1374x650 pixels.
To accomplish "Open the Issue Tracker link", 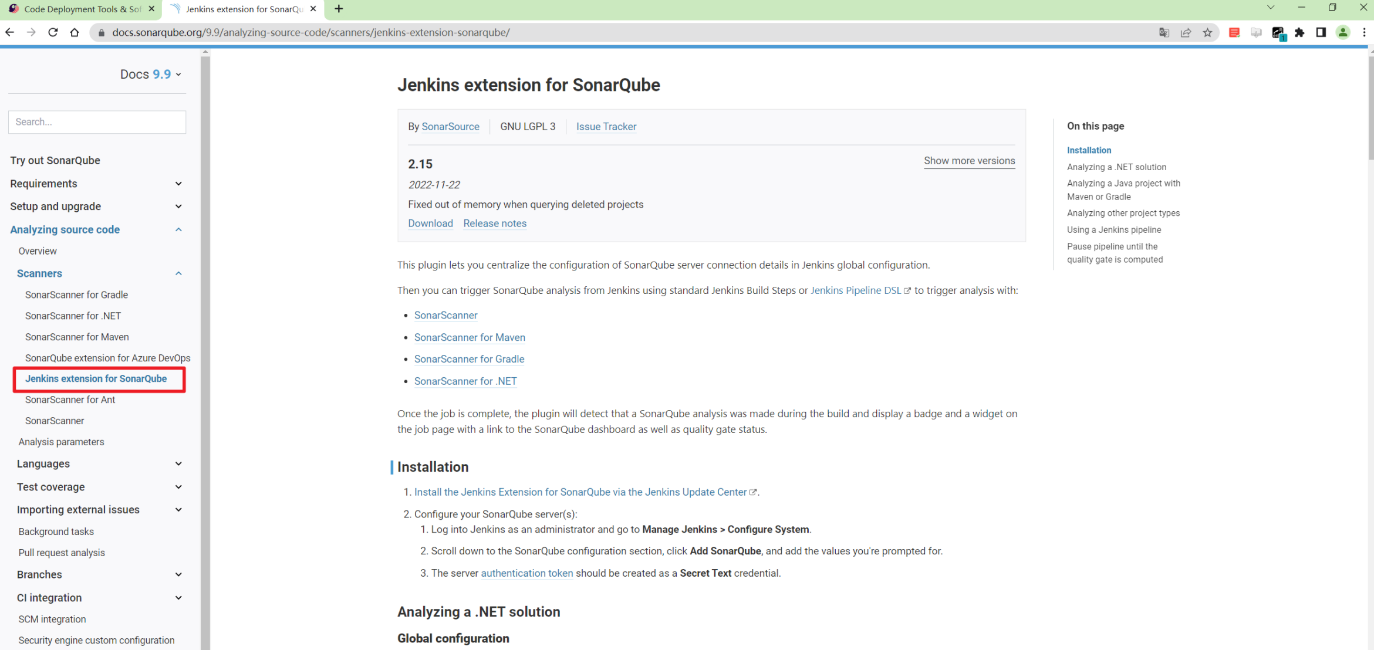I will point(606,127).
